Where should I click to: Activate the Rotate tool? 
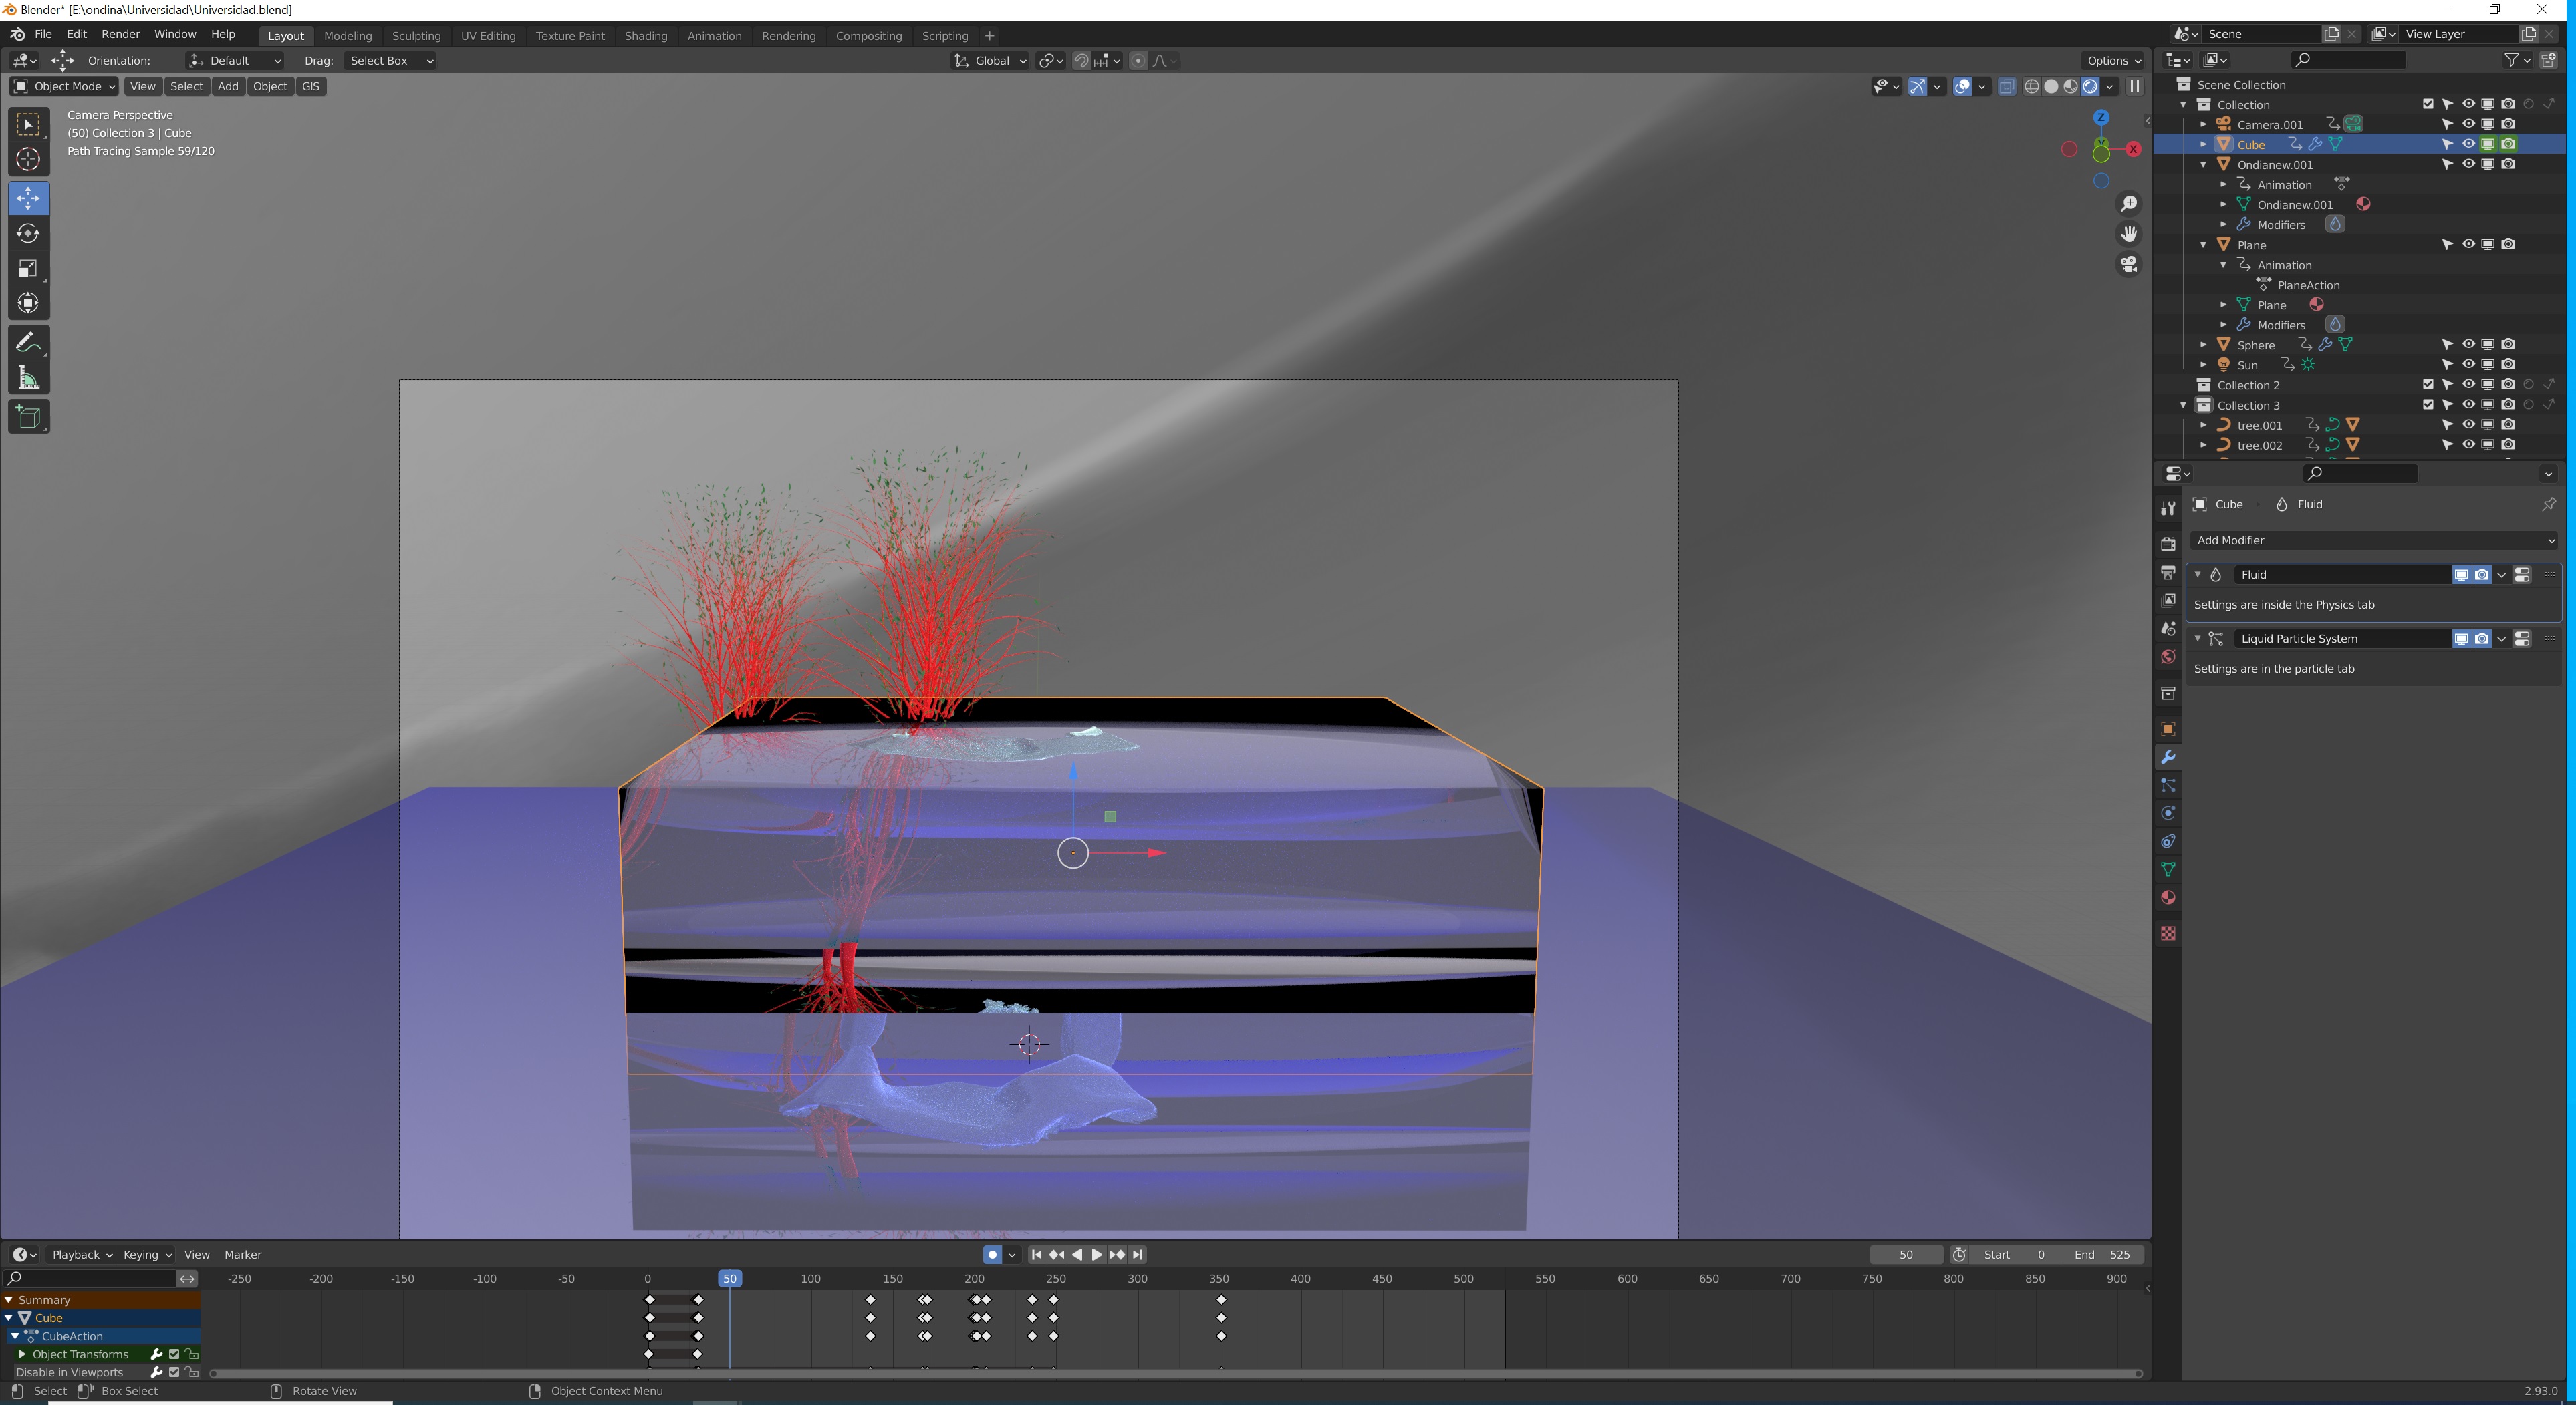[x=28, y=234]
